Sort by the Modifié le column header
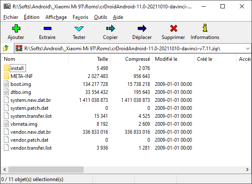Image resolution: width=252 pixels, height=184 pixels. 173,59
